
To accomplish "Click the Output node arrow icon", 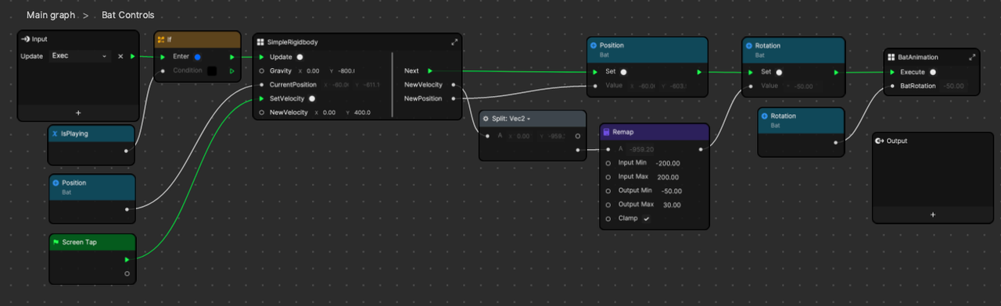I will coord(879,141).
